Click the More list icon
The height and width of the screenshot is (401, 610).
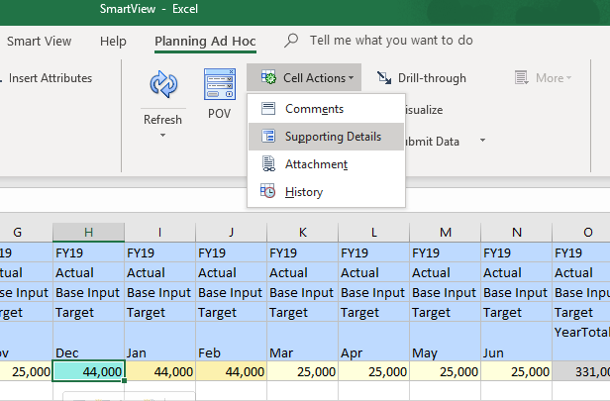tap(521, 78)
